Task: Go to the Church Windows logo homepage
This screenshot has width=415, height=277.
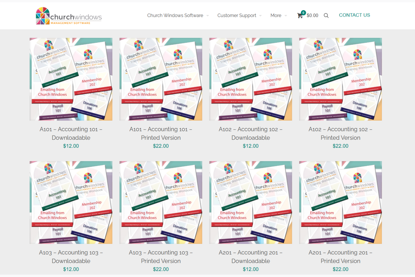Action: click(x=69, y=16)
